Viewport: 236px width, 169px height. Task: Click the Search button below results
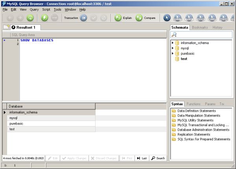(x=158, y=158)
